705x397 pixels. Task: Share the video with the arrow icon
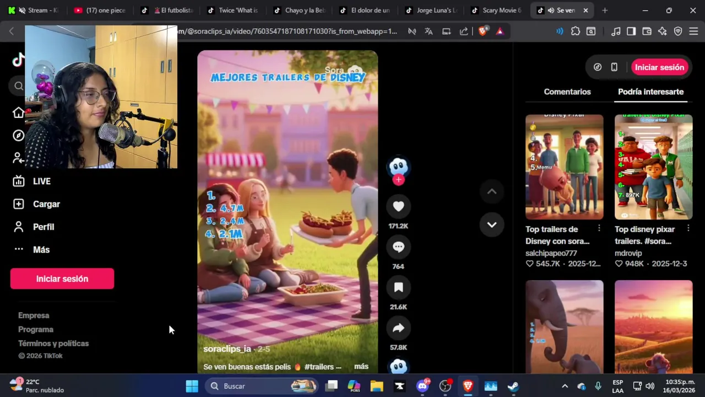pos(398,328)
